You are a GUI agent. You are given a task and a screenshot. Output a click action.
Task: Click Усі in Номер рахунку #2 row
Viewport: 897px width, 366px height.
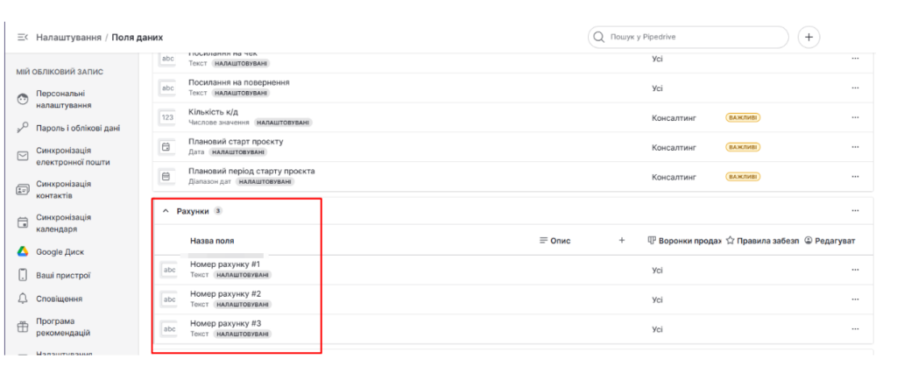click(x=657, y=299)
